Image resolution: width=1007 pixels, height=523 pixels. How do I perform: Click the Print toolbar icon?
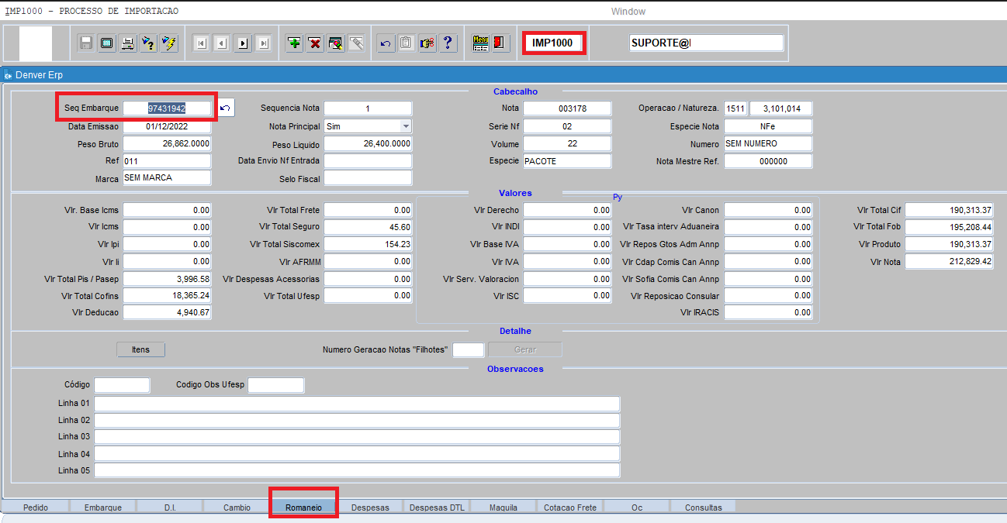128,43
